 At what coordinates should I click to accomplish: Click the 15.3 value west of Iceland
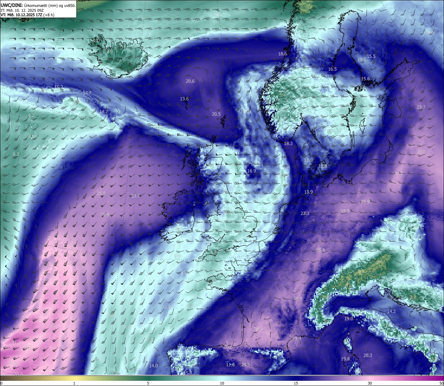tap(59, 87)
